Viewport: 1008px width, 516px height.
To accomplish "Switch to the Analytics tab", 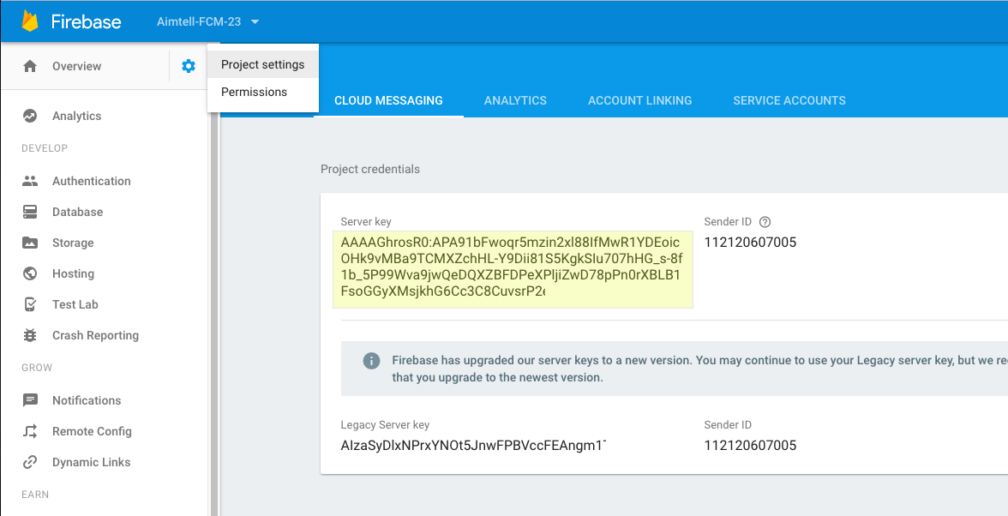I will pyautogui.click(x=516, y=101).
